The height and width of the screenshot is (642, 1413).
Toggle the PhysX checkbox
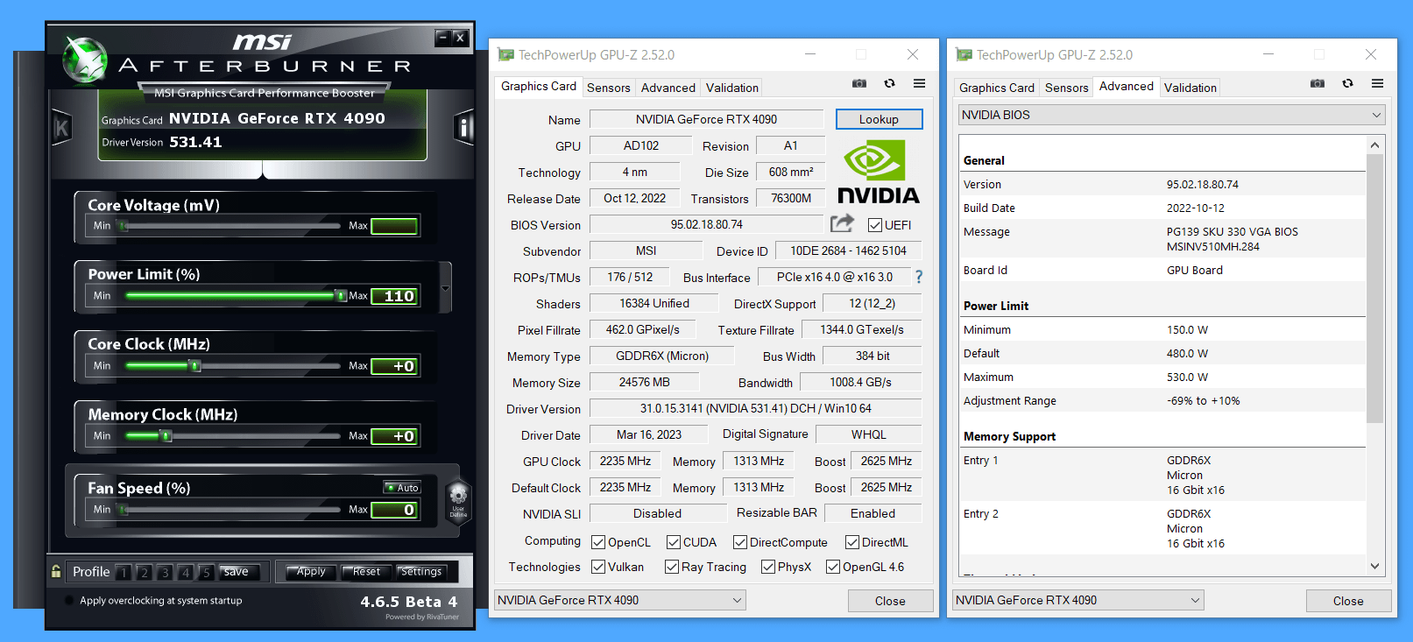coord(768,567)
